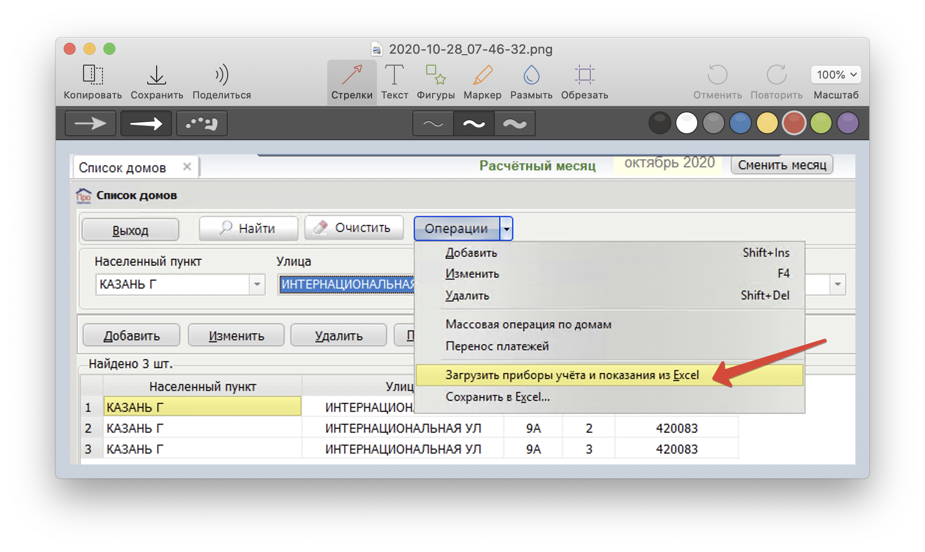Choose Массовая операция по домам

[x=610, y=324]
